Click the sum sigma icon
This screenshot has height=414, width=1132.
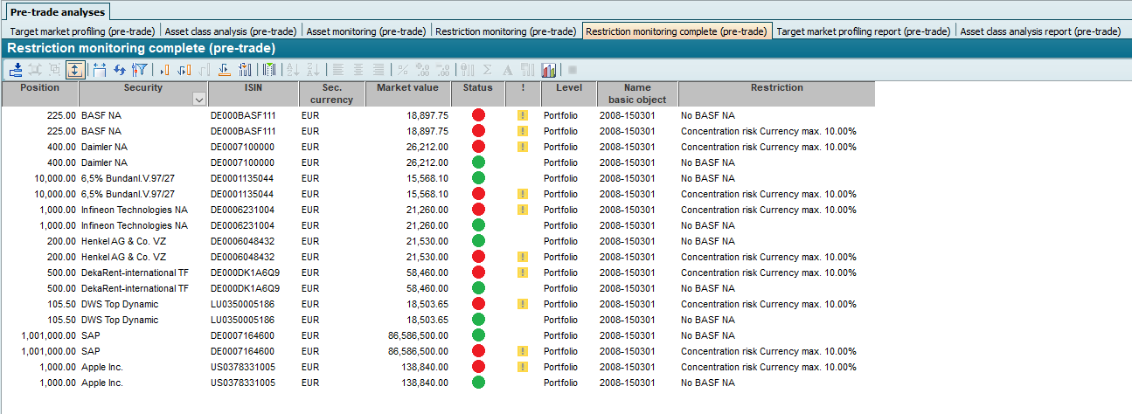click(488, 70)
